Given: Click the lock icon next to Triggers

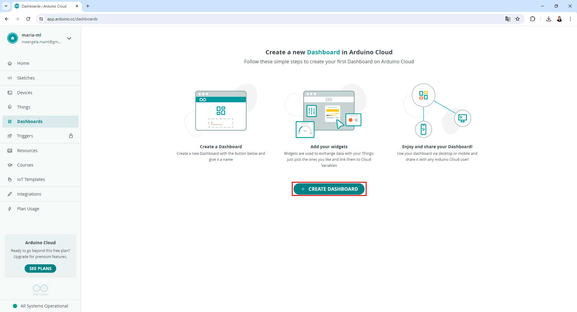Looking at the screenshot, I should pos(71,136).
